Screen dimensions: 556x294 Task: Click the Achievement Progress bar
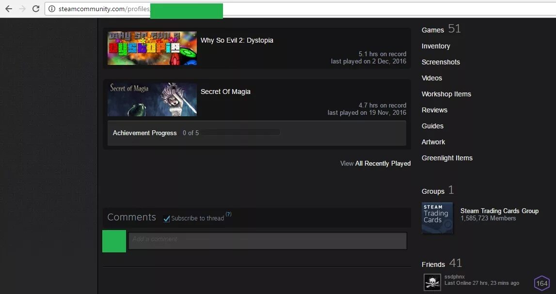(241, 133)
